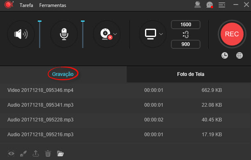Start recording with the REC button
This screenshot has height=160, width=251.
(x=232, y=34)
